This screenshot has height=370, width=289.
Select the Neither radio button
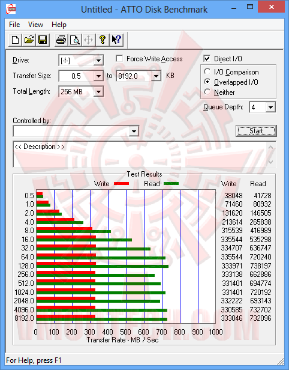[207, 92]
